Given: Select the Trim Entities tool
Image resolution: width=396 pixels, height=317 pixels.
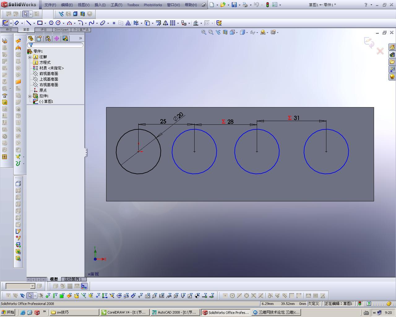Looking at the screenshot, I should click(x=136, y=23).
